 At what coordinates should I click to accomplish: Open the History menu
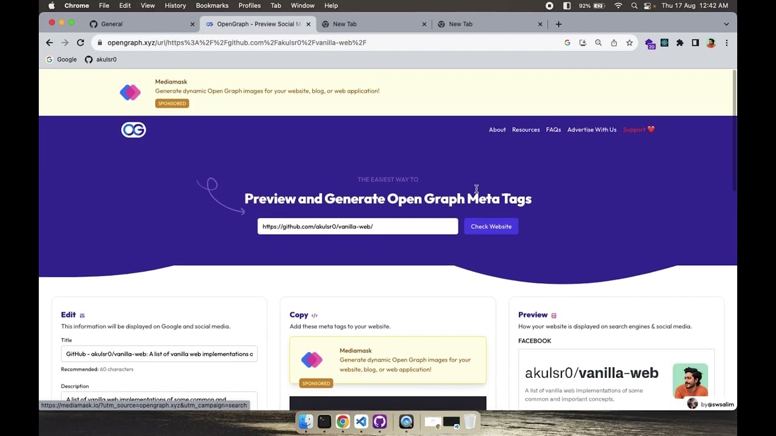[175, 5]
